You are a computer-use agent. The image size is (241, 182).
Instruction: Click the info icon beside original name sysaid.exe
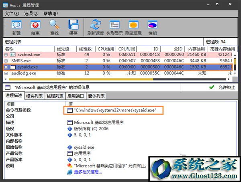pos(70,147)
